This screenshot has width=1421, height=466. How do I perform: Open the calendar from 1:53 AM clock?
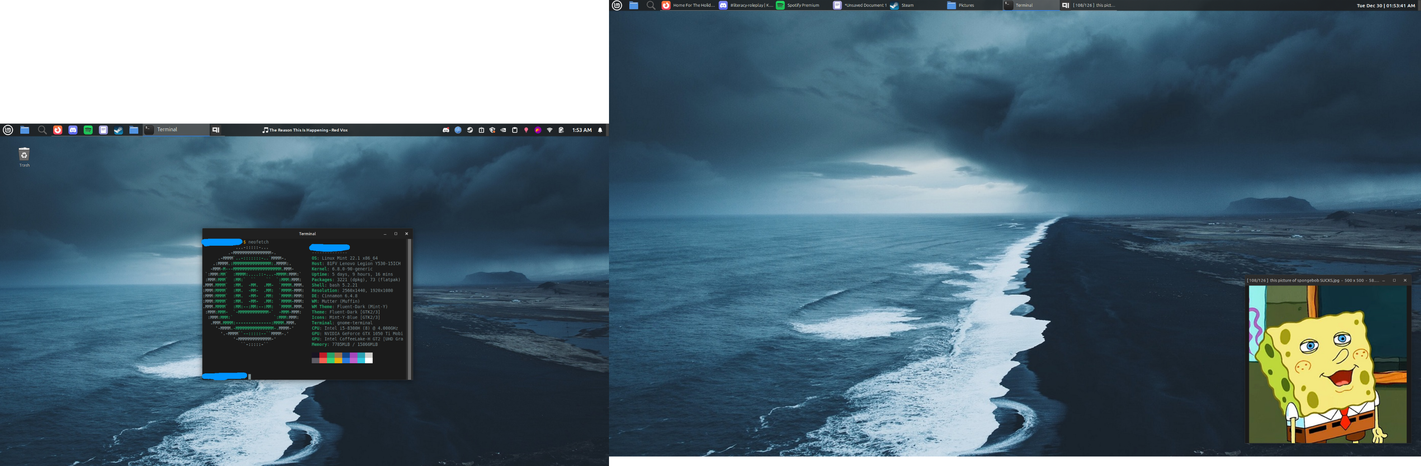pos(582,130)
